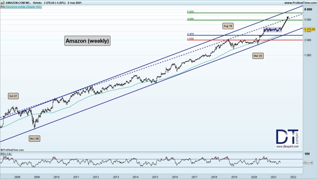
Task: Click the Aug 18 annotation label
Action: [228, 26]
